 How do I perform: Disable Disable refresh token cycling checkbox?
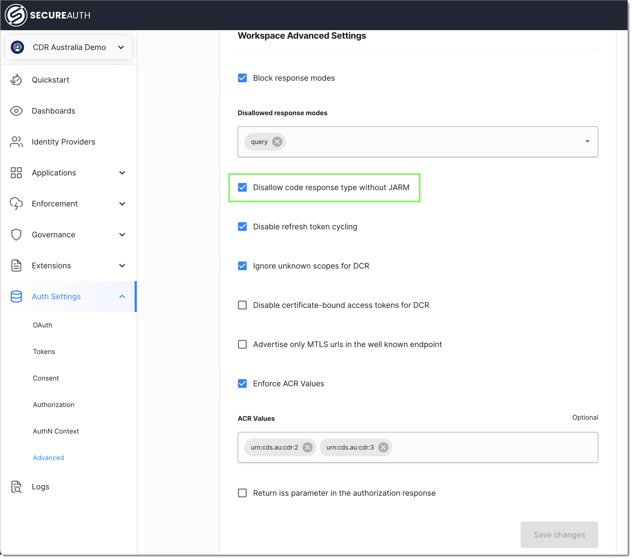(x=242, y=227)
